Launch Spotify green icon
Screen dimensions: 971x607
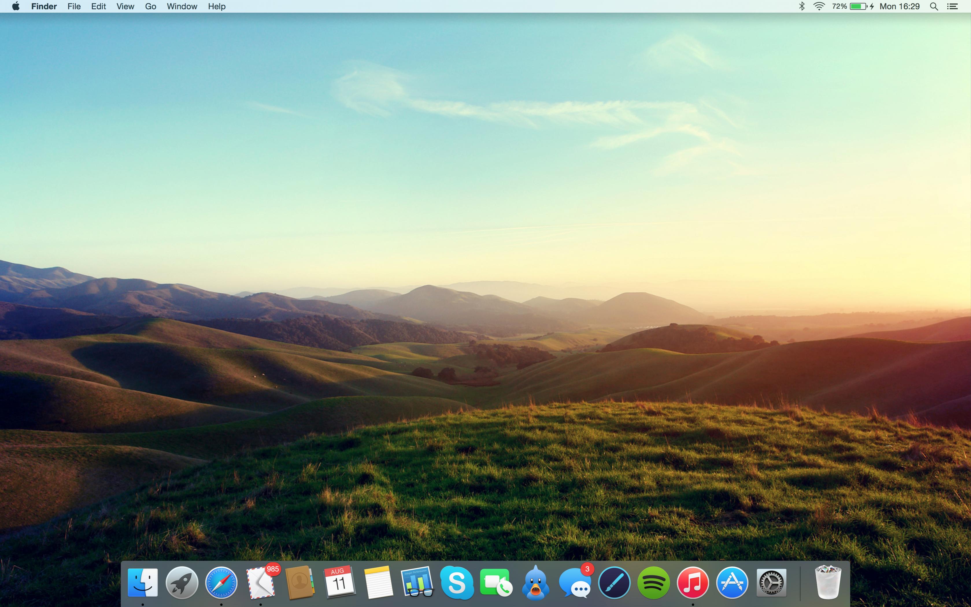653,582
